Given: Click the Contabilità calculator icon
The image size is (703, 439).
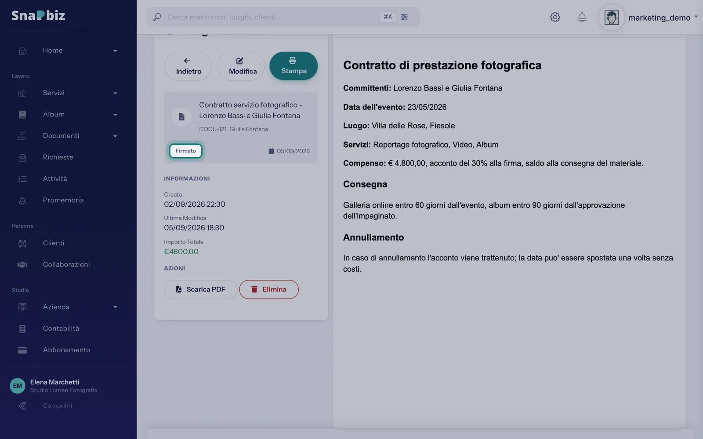Looking at the screenshot, I should pyautogui.click(x=22, y=329).
